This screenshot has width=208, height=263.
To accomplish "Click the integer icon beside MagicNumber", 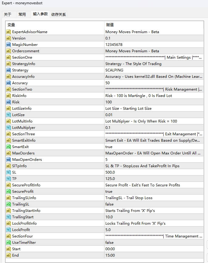I will pyautogui.click(x=9, y=45).
